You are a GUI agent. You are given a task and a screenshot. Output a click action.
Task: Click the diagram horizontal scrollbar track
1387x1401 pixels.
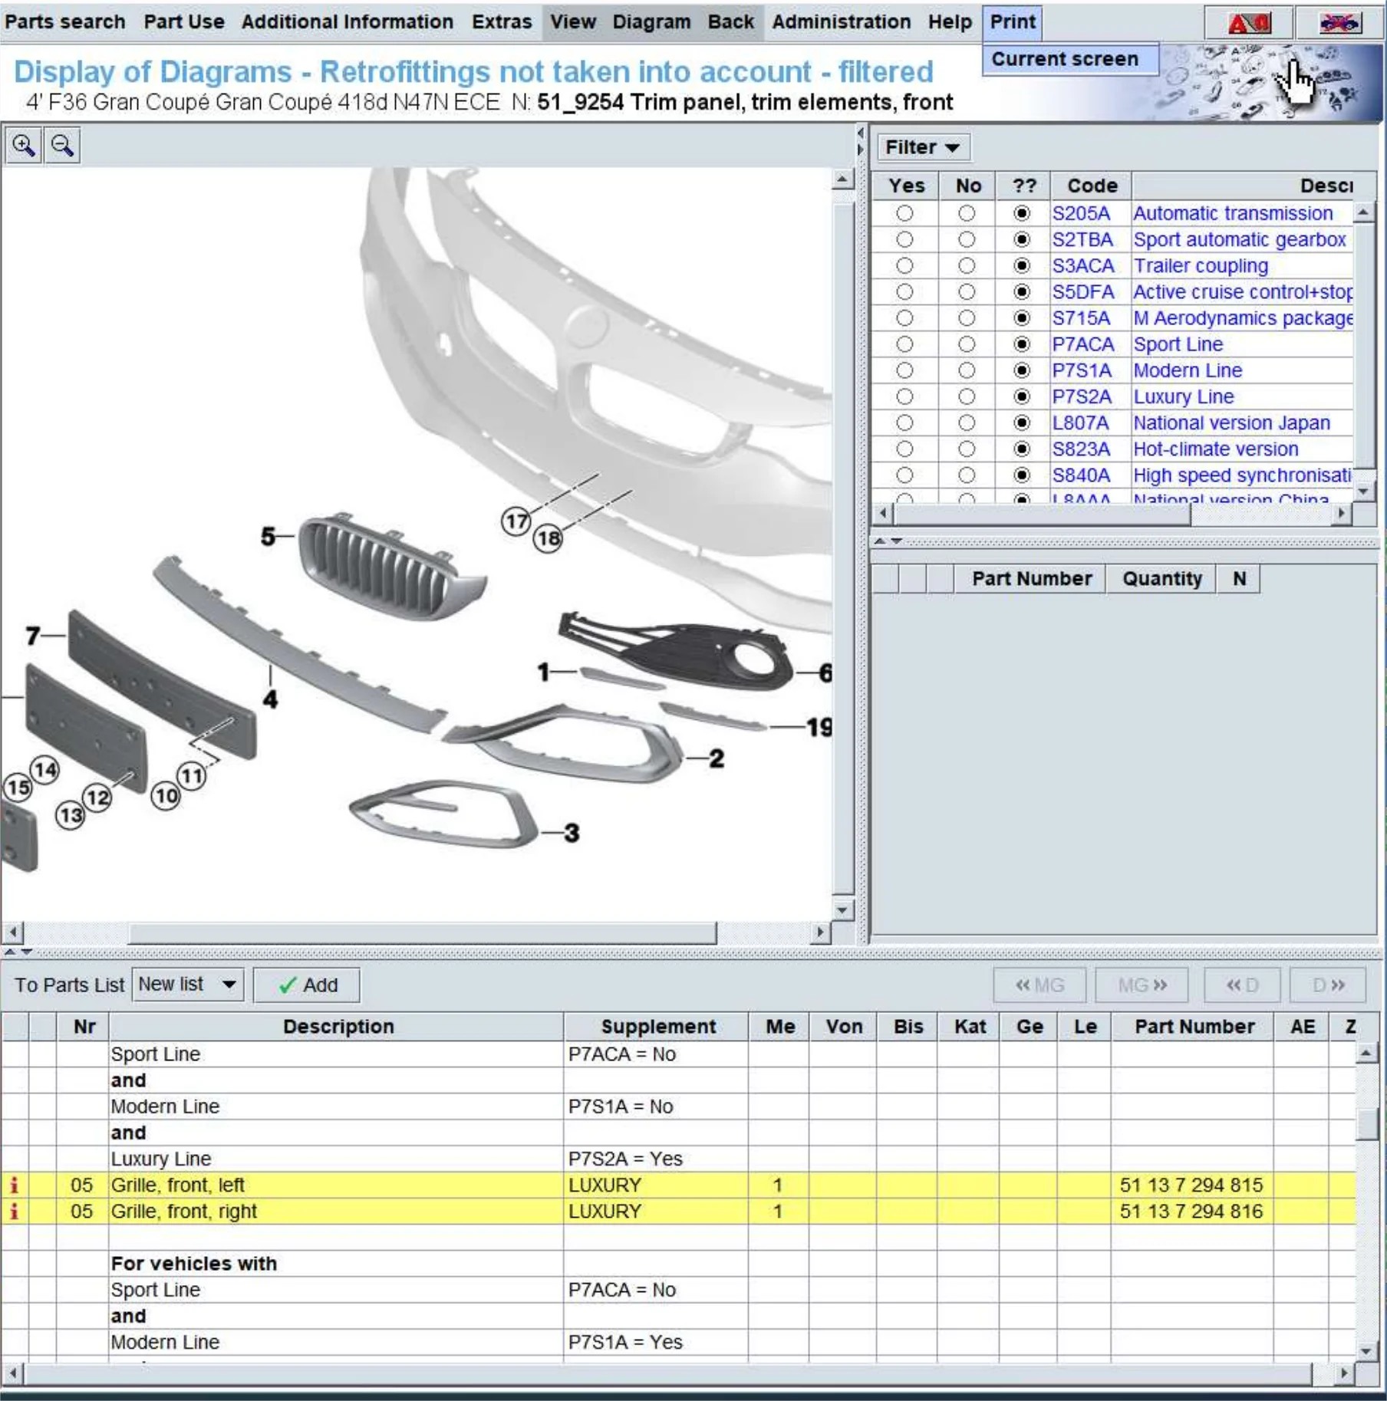tap(767, 933)
